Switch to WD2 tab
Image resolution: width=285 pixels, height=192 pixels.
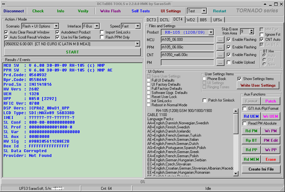pyautogui.click(x=191, y=20)
